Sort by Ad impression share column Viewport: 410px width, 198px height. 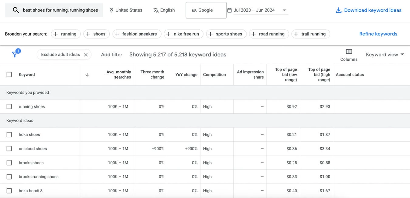pos(250,75)
